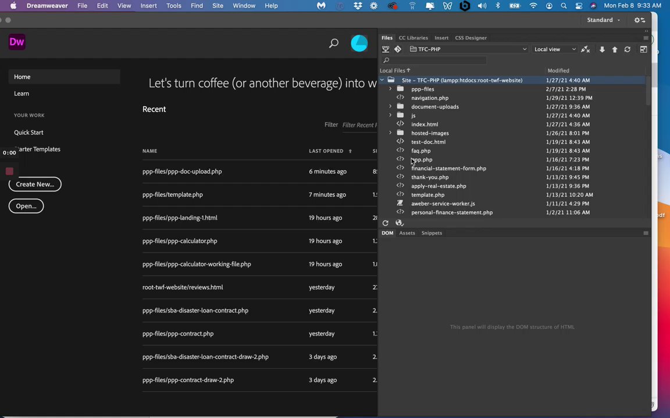Click the Put files up arrow icon
Viewport: 670px width, 418px height.
614,49
